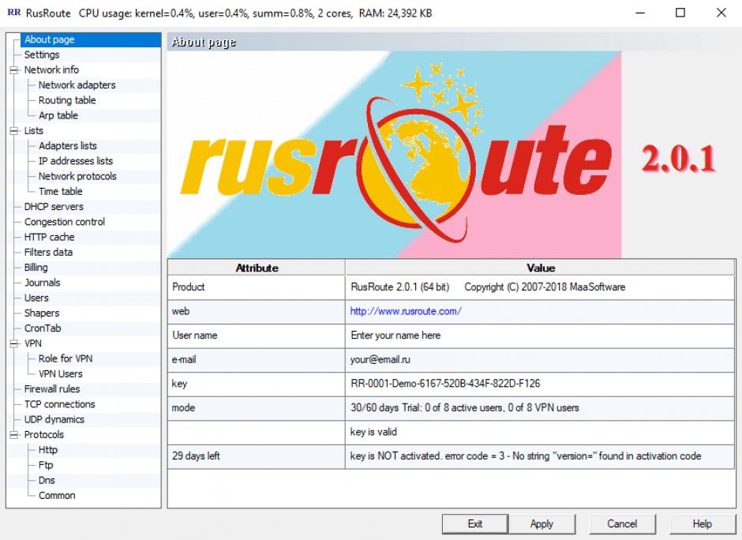Select Shapers in the tree
The image size is (742, 540).
[x=42, y=313]
